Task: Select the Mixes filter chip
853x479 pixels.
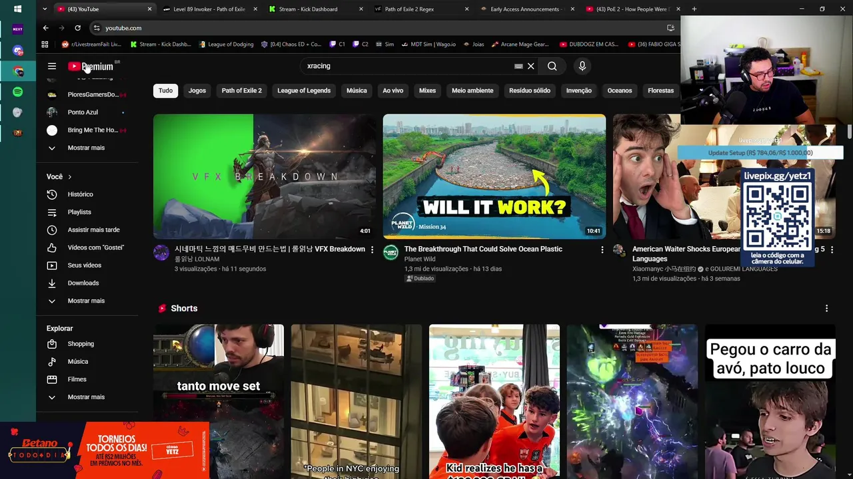Action: click(427, 90)
